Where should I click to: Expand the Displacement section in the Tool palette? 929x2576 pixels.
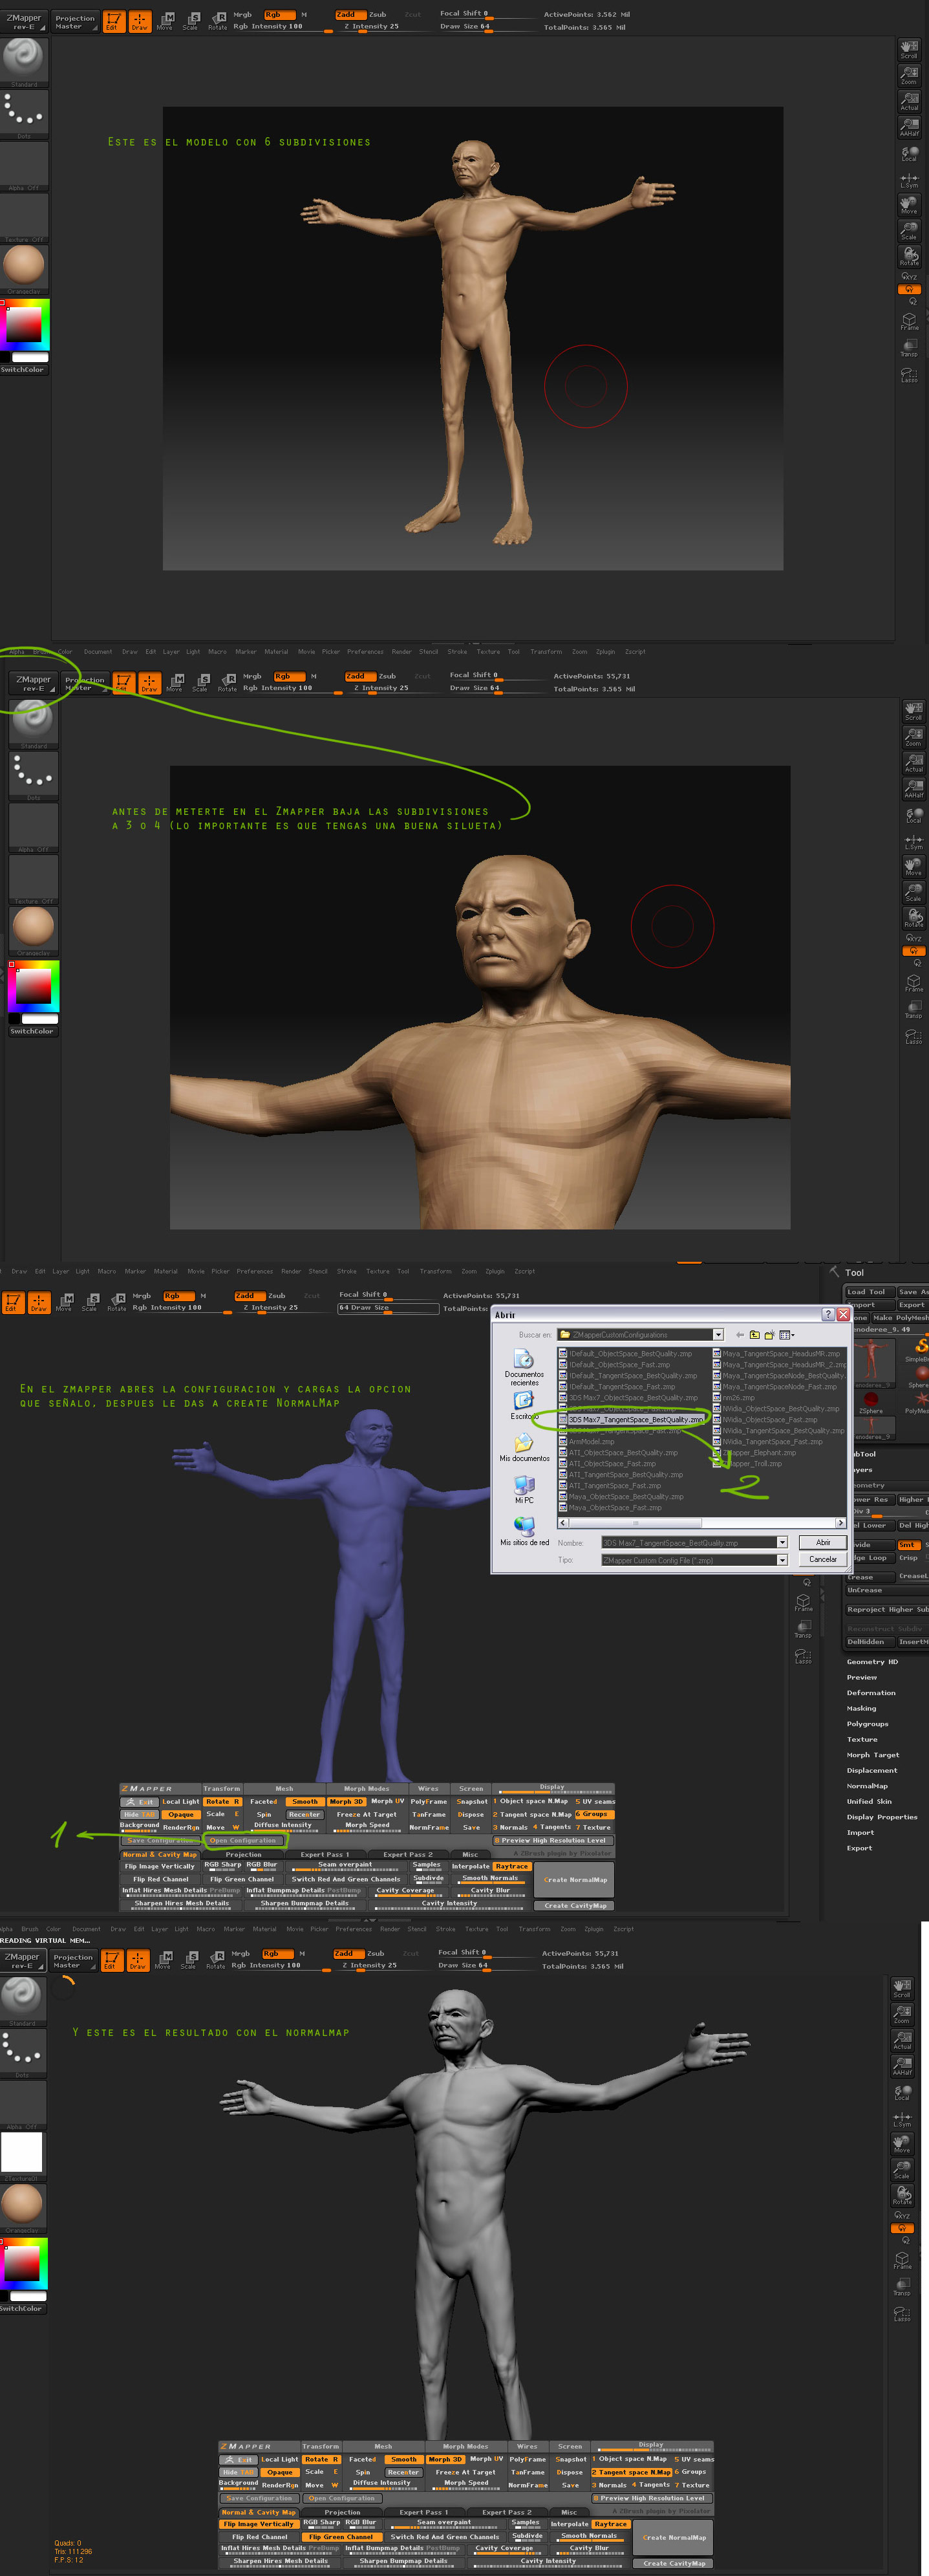(x=872, y=1770)
